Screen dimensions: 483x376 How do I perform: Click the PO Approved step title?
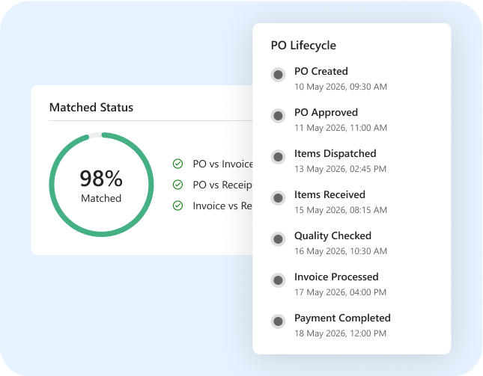coord(326,113)
